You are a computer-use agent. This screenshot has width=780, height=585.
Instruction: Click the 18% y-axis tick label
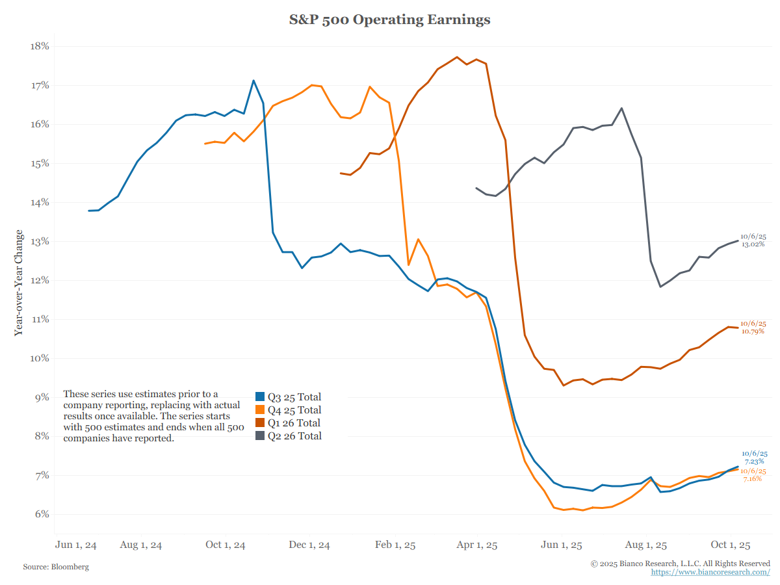click(40, 46)
